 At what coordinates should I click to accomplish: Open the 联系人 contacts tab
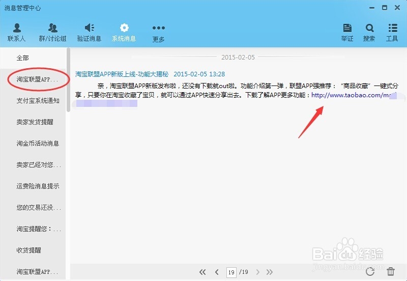click(17, 33)
